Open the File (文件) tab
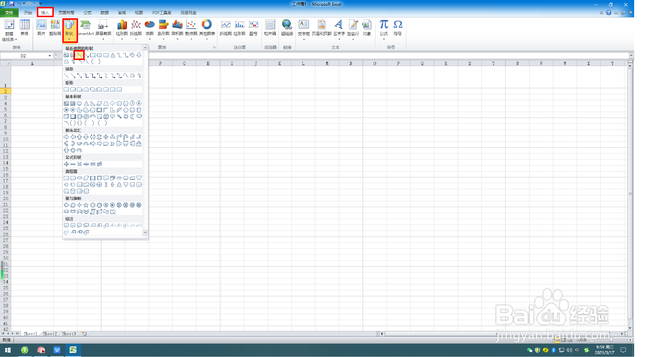 point(9,13)
